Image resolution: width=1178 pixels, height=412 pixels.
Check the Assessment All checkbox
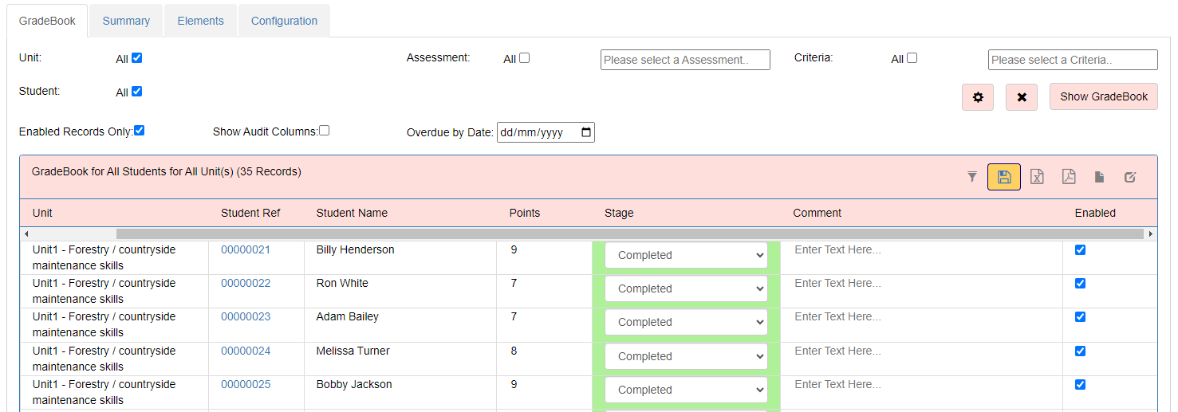tap(524, 58)
